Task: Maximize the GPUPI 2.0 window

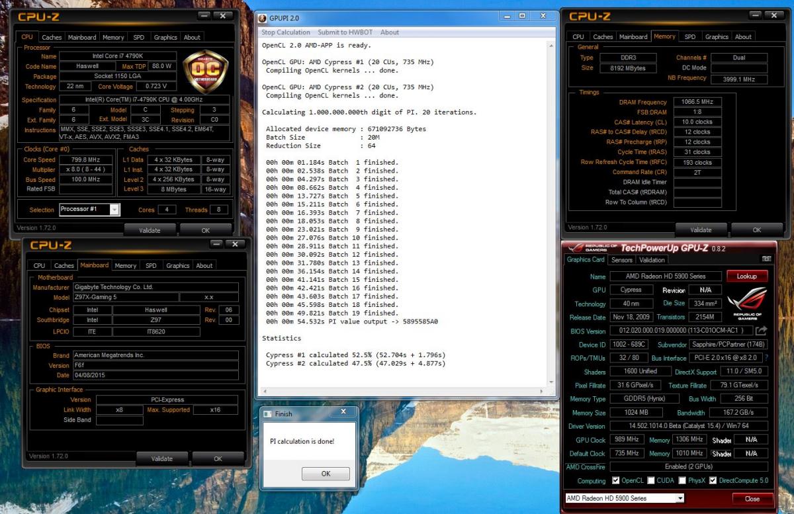Action: 523,16
